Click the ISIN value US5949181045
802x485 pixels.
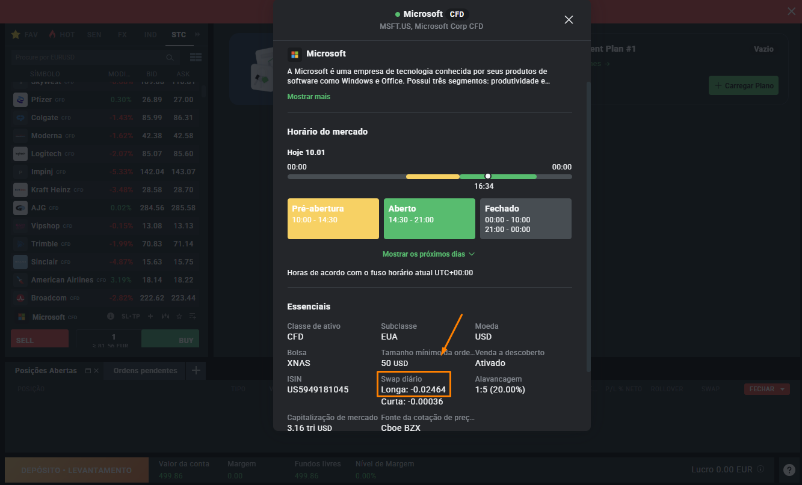tap(318, 390)
